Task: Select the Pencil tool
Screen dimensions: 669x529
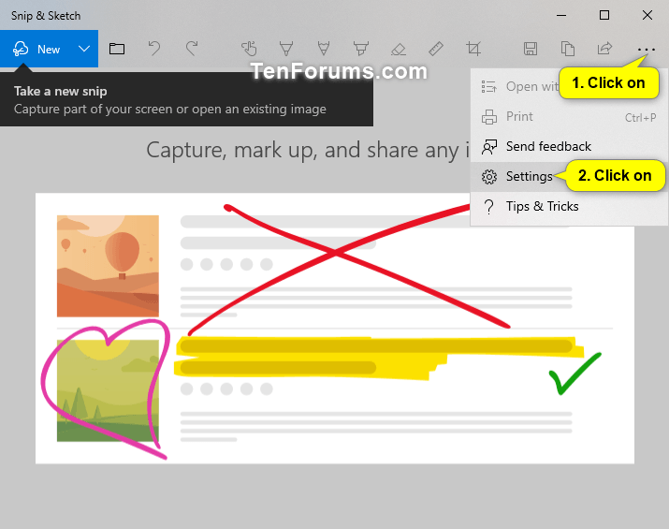Action: pyautogui.click(x=324, y=49)
